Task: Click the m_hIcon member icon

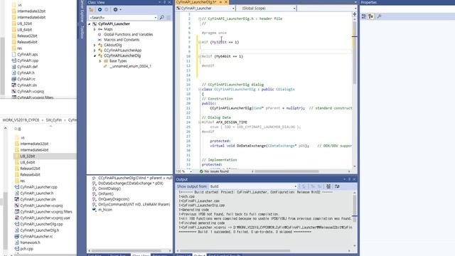Action: 94,210
